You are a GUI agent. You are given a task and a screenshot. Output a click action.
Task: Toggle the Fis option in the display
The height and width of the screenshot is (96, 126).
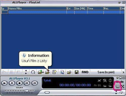[95, 85]
